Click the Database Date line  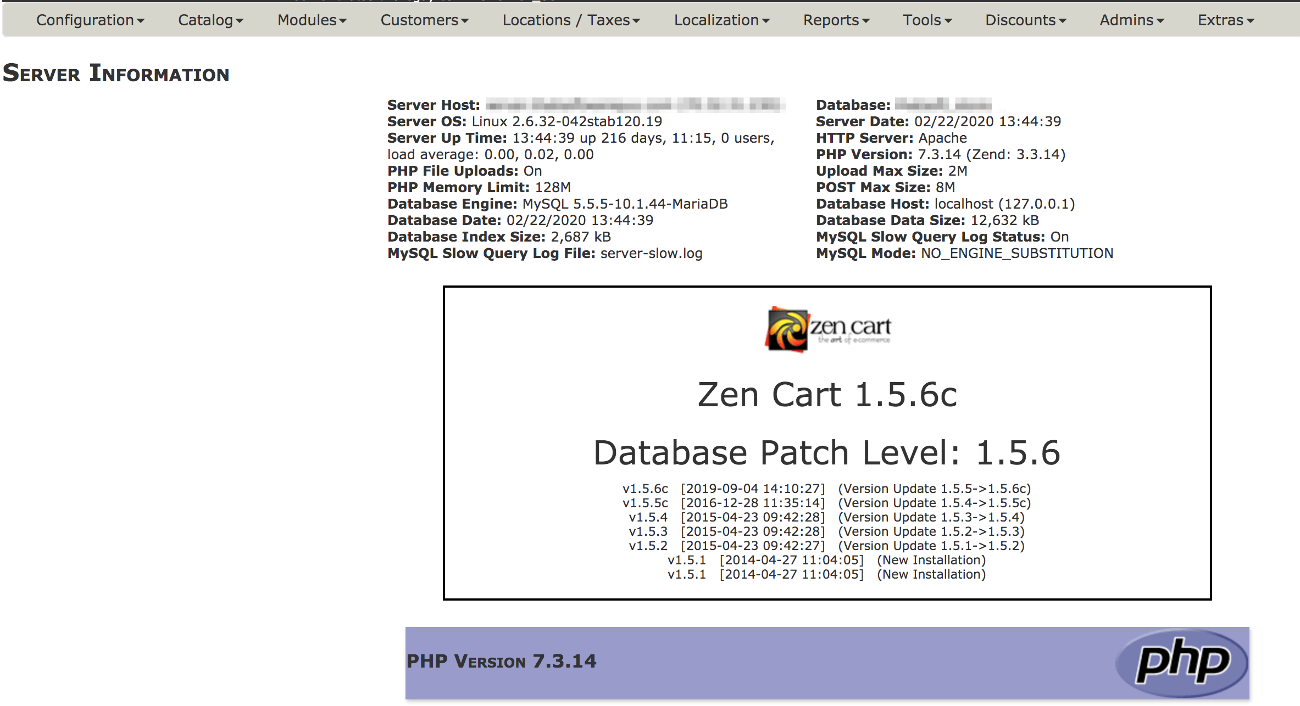520,220
